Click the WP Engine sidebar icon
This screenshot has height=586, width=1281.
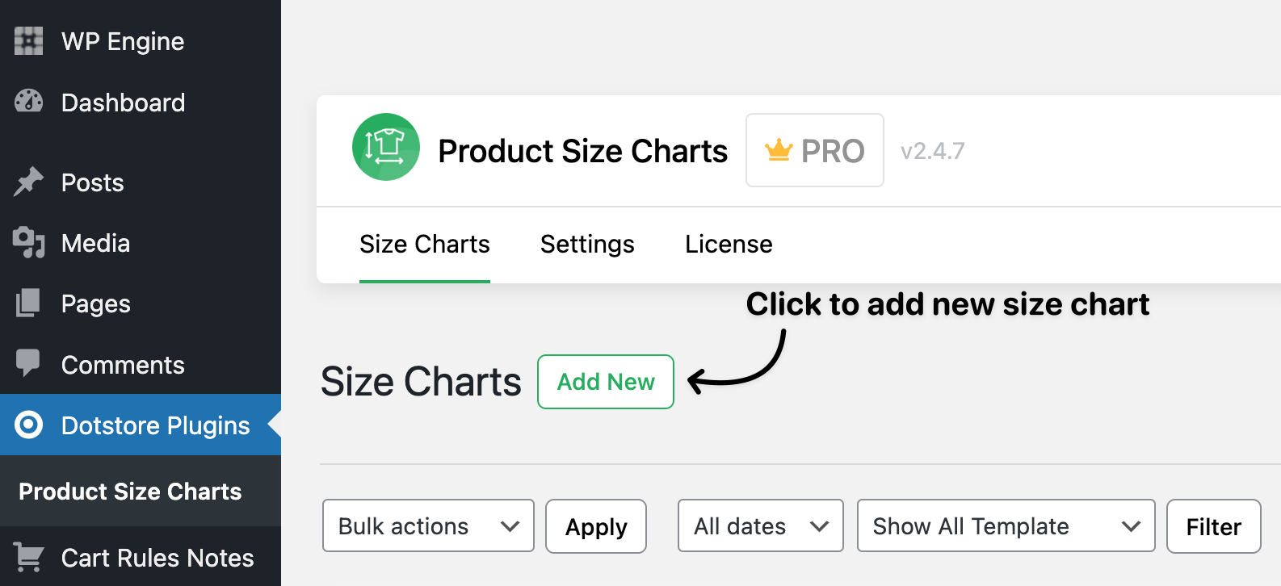[28, 41]
